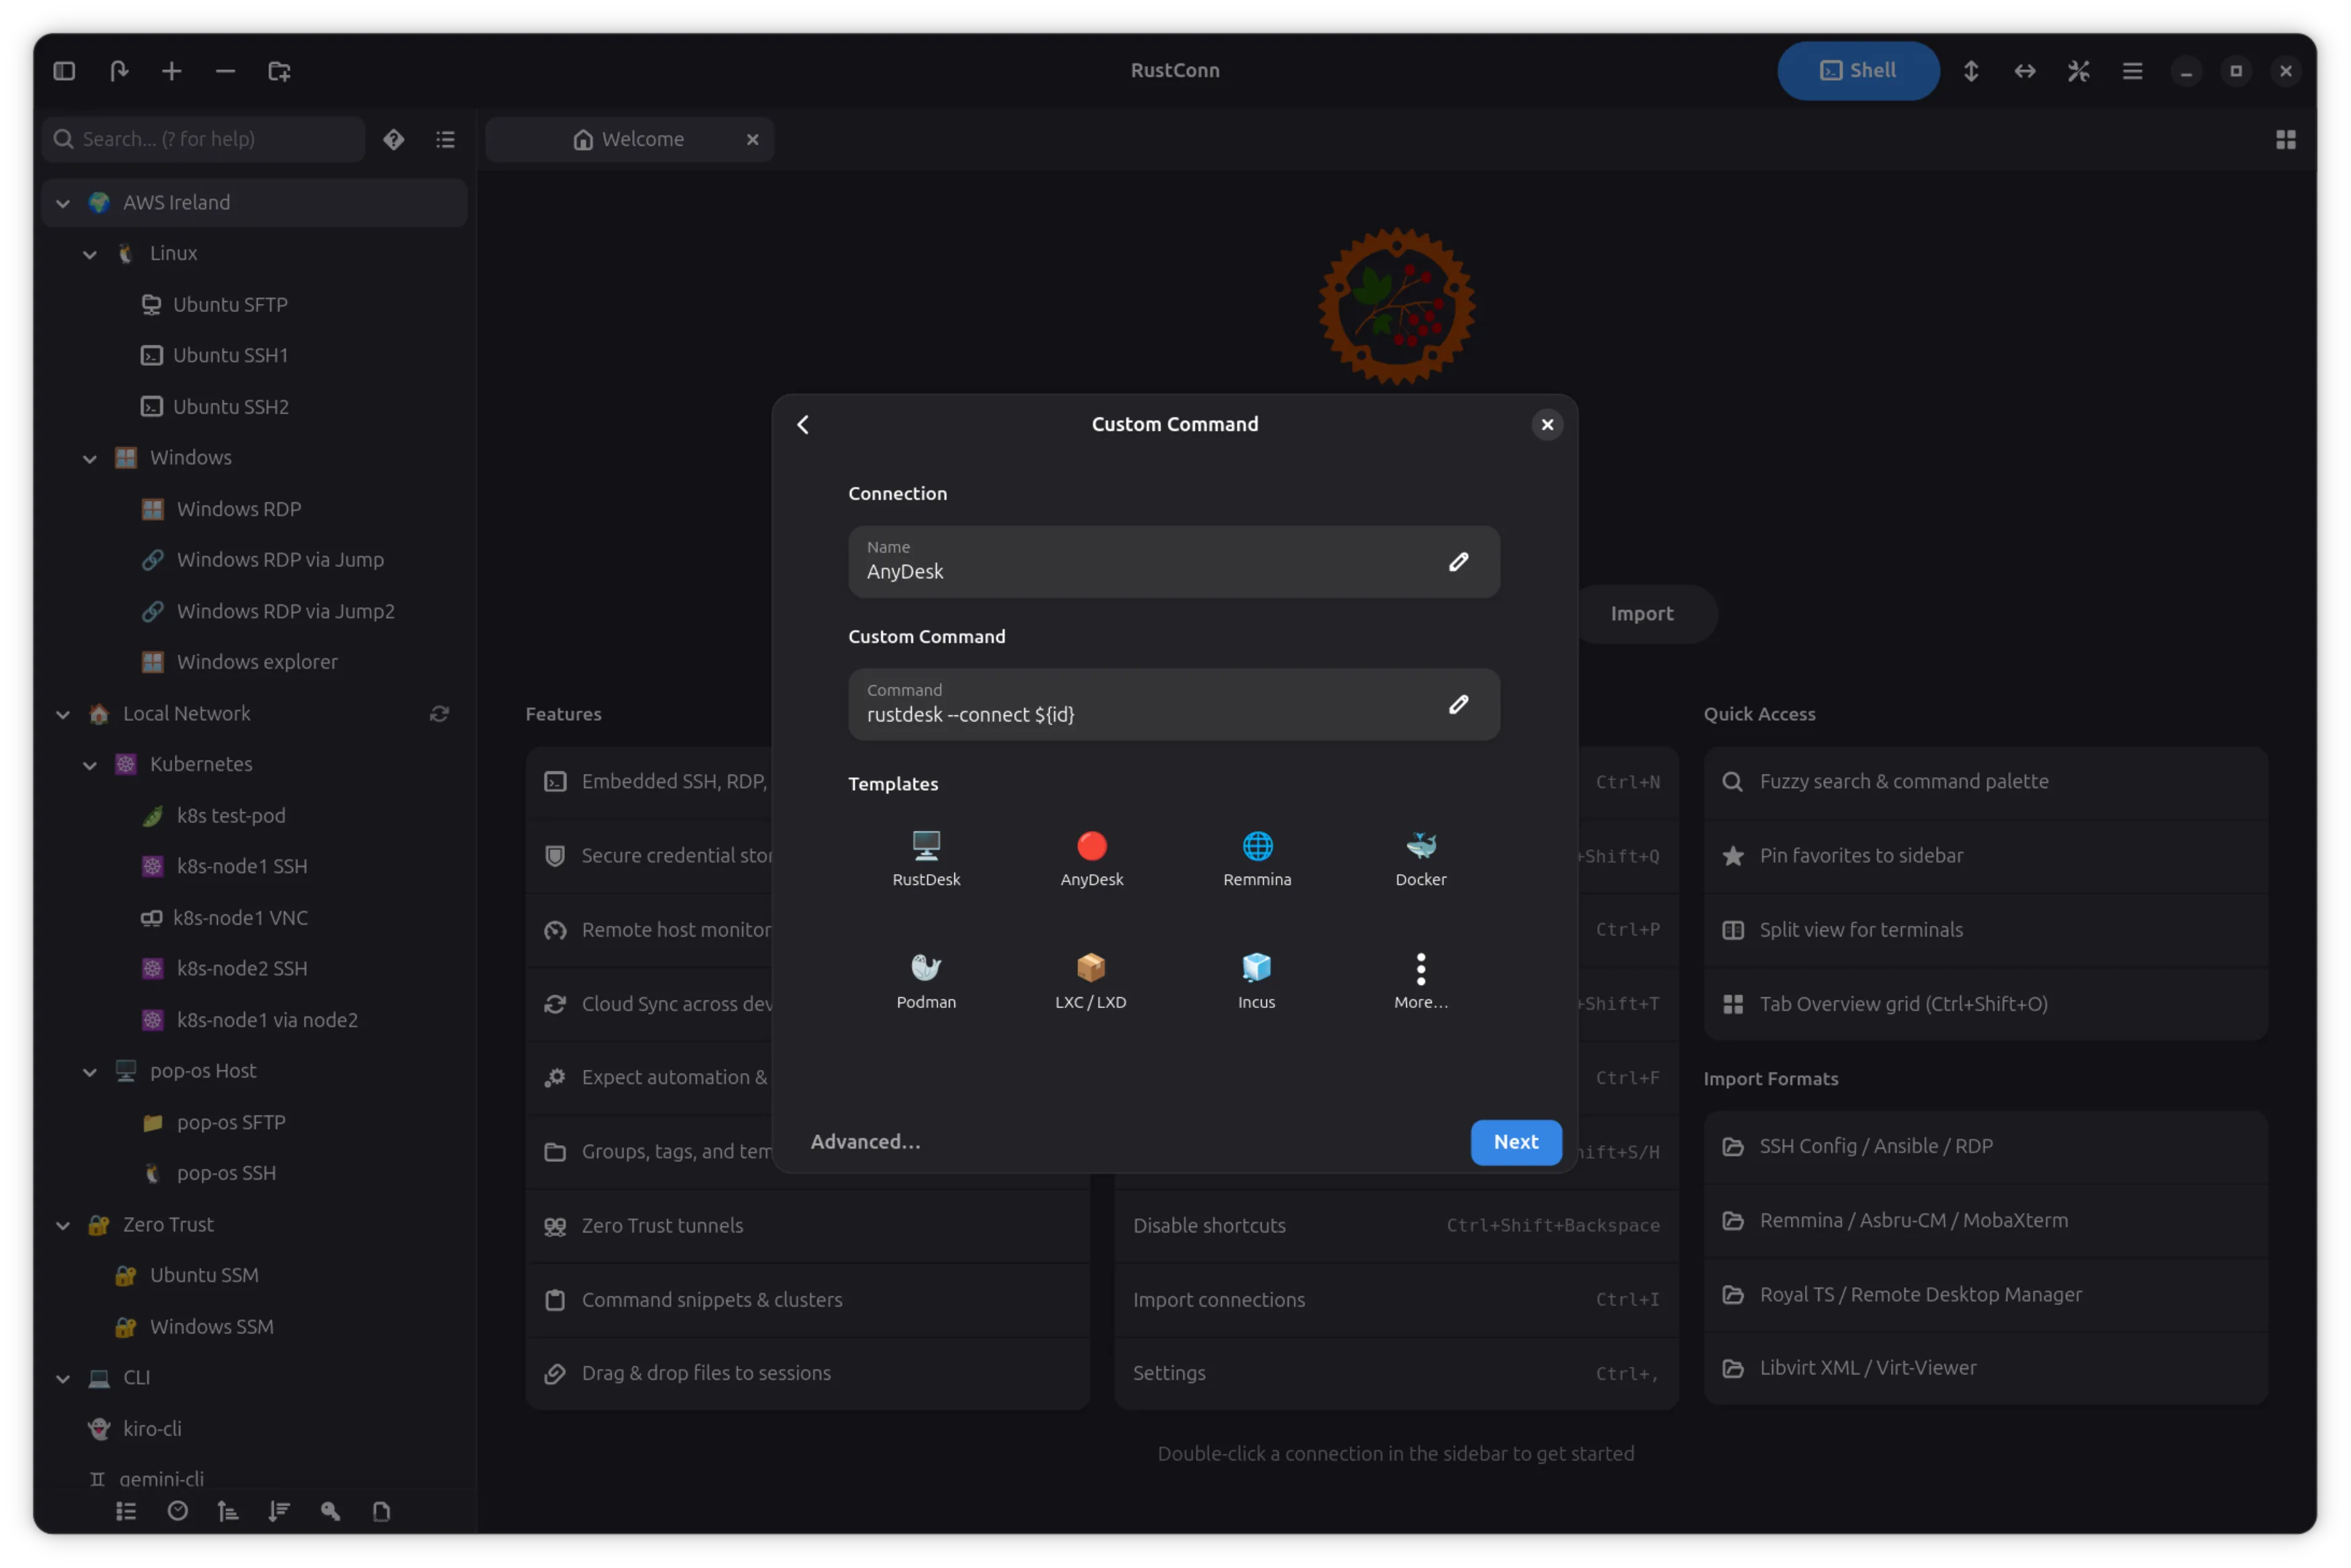This screenshot has height=1568, width=2351.
Task: Click the refresh icon on Local Network row
Action: [439, 713]
